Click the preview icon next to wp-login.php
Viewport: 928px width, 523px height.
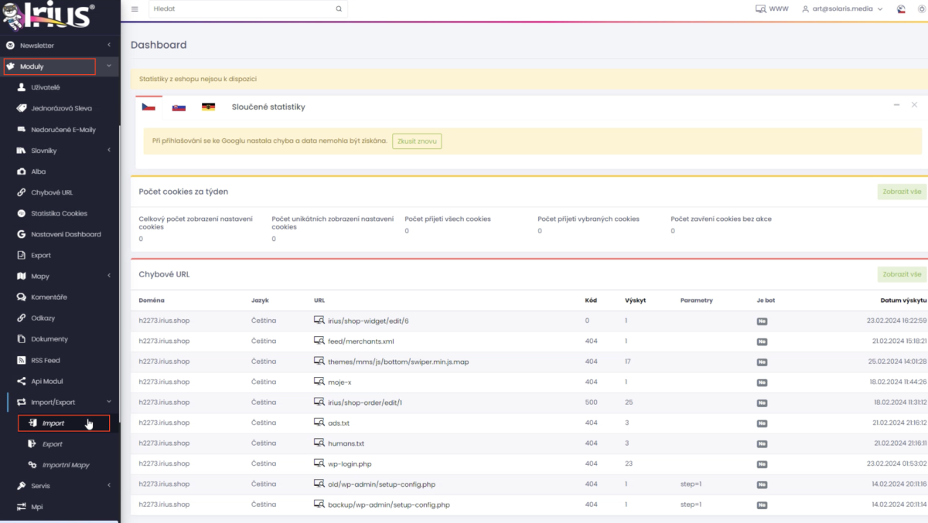[x=319, y=464]
